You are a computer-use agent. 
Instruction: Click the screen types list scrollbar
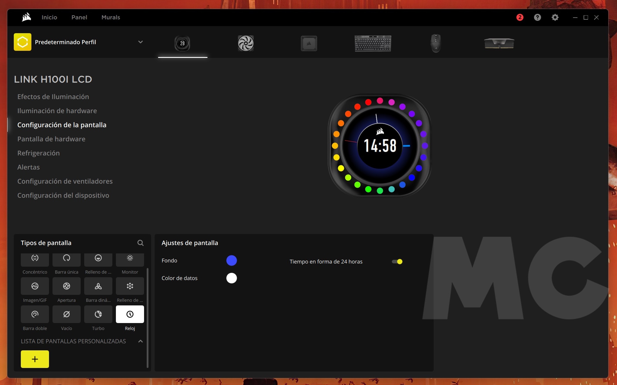(x=148, y=317)
